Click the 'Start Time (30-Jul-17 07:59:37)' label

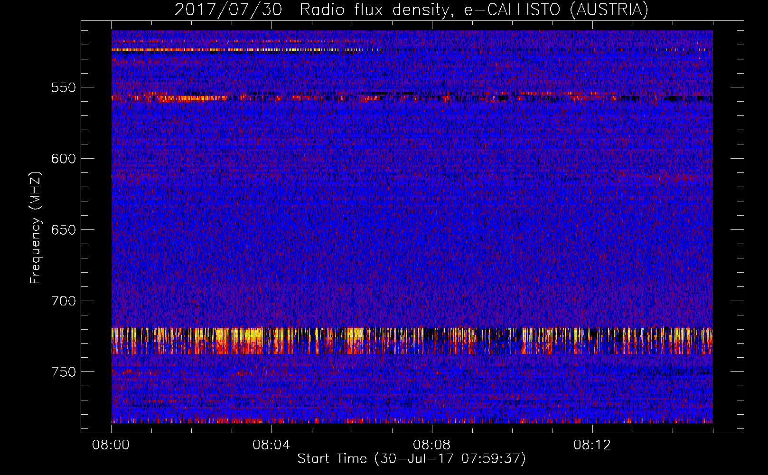(x=412, y=459)
